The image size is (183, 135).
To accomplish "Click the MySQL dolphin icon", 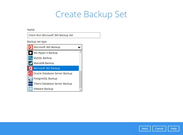I will click(30, 58).
